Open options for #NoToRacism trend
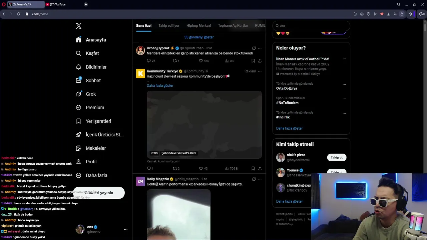 pos(344,99)
